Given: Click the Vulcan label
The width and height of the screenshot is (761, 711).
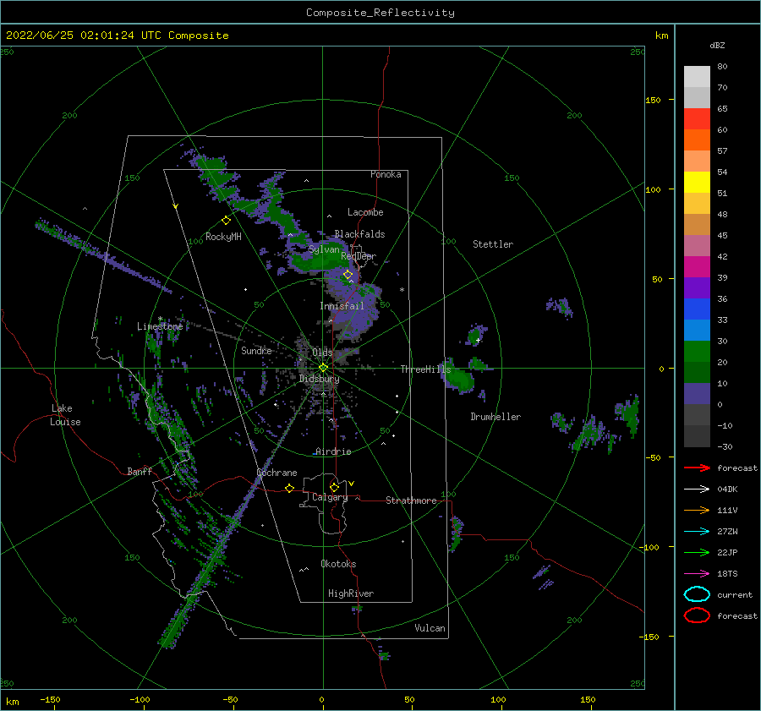Looking at the screenshot, I should [x=430, y=628].
